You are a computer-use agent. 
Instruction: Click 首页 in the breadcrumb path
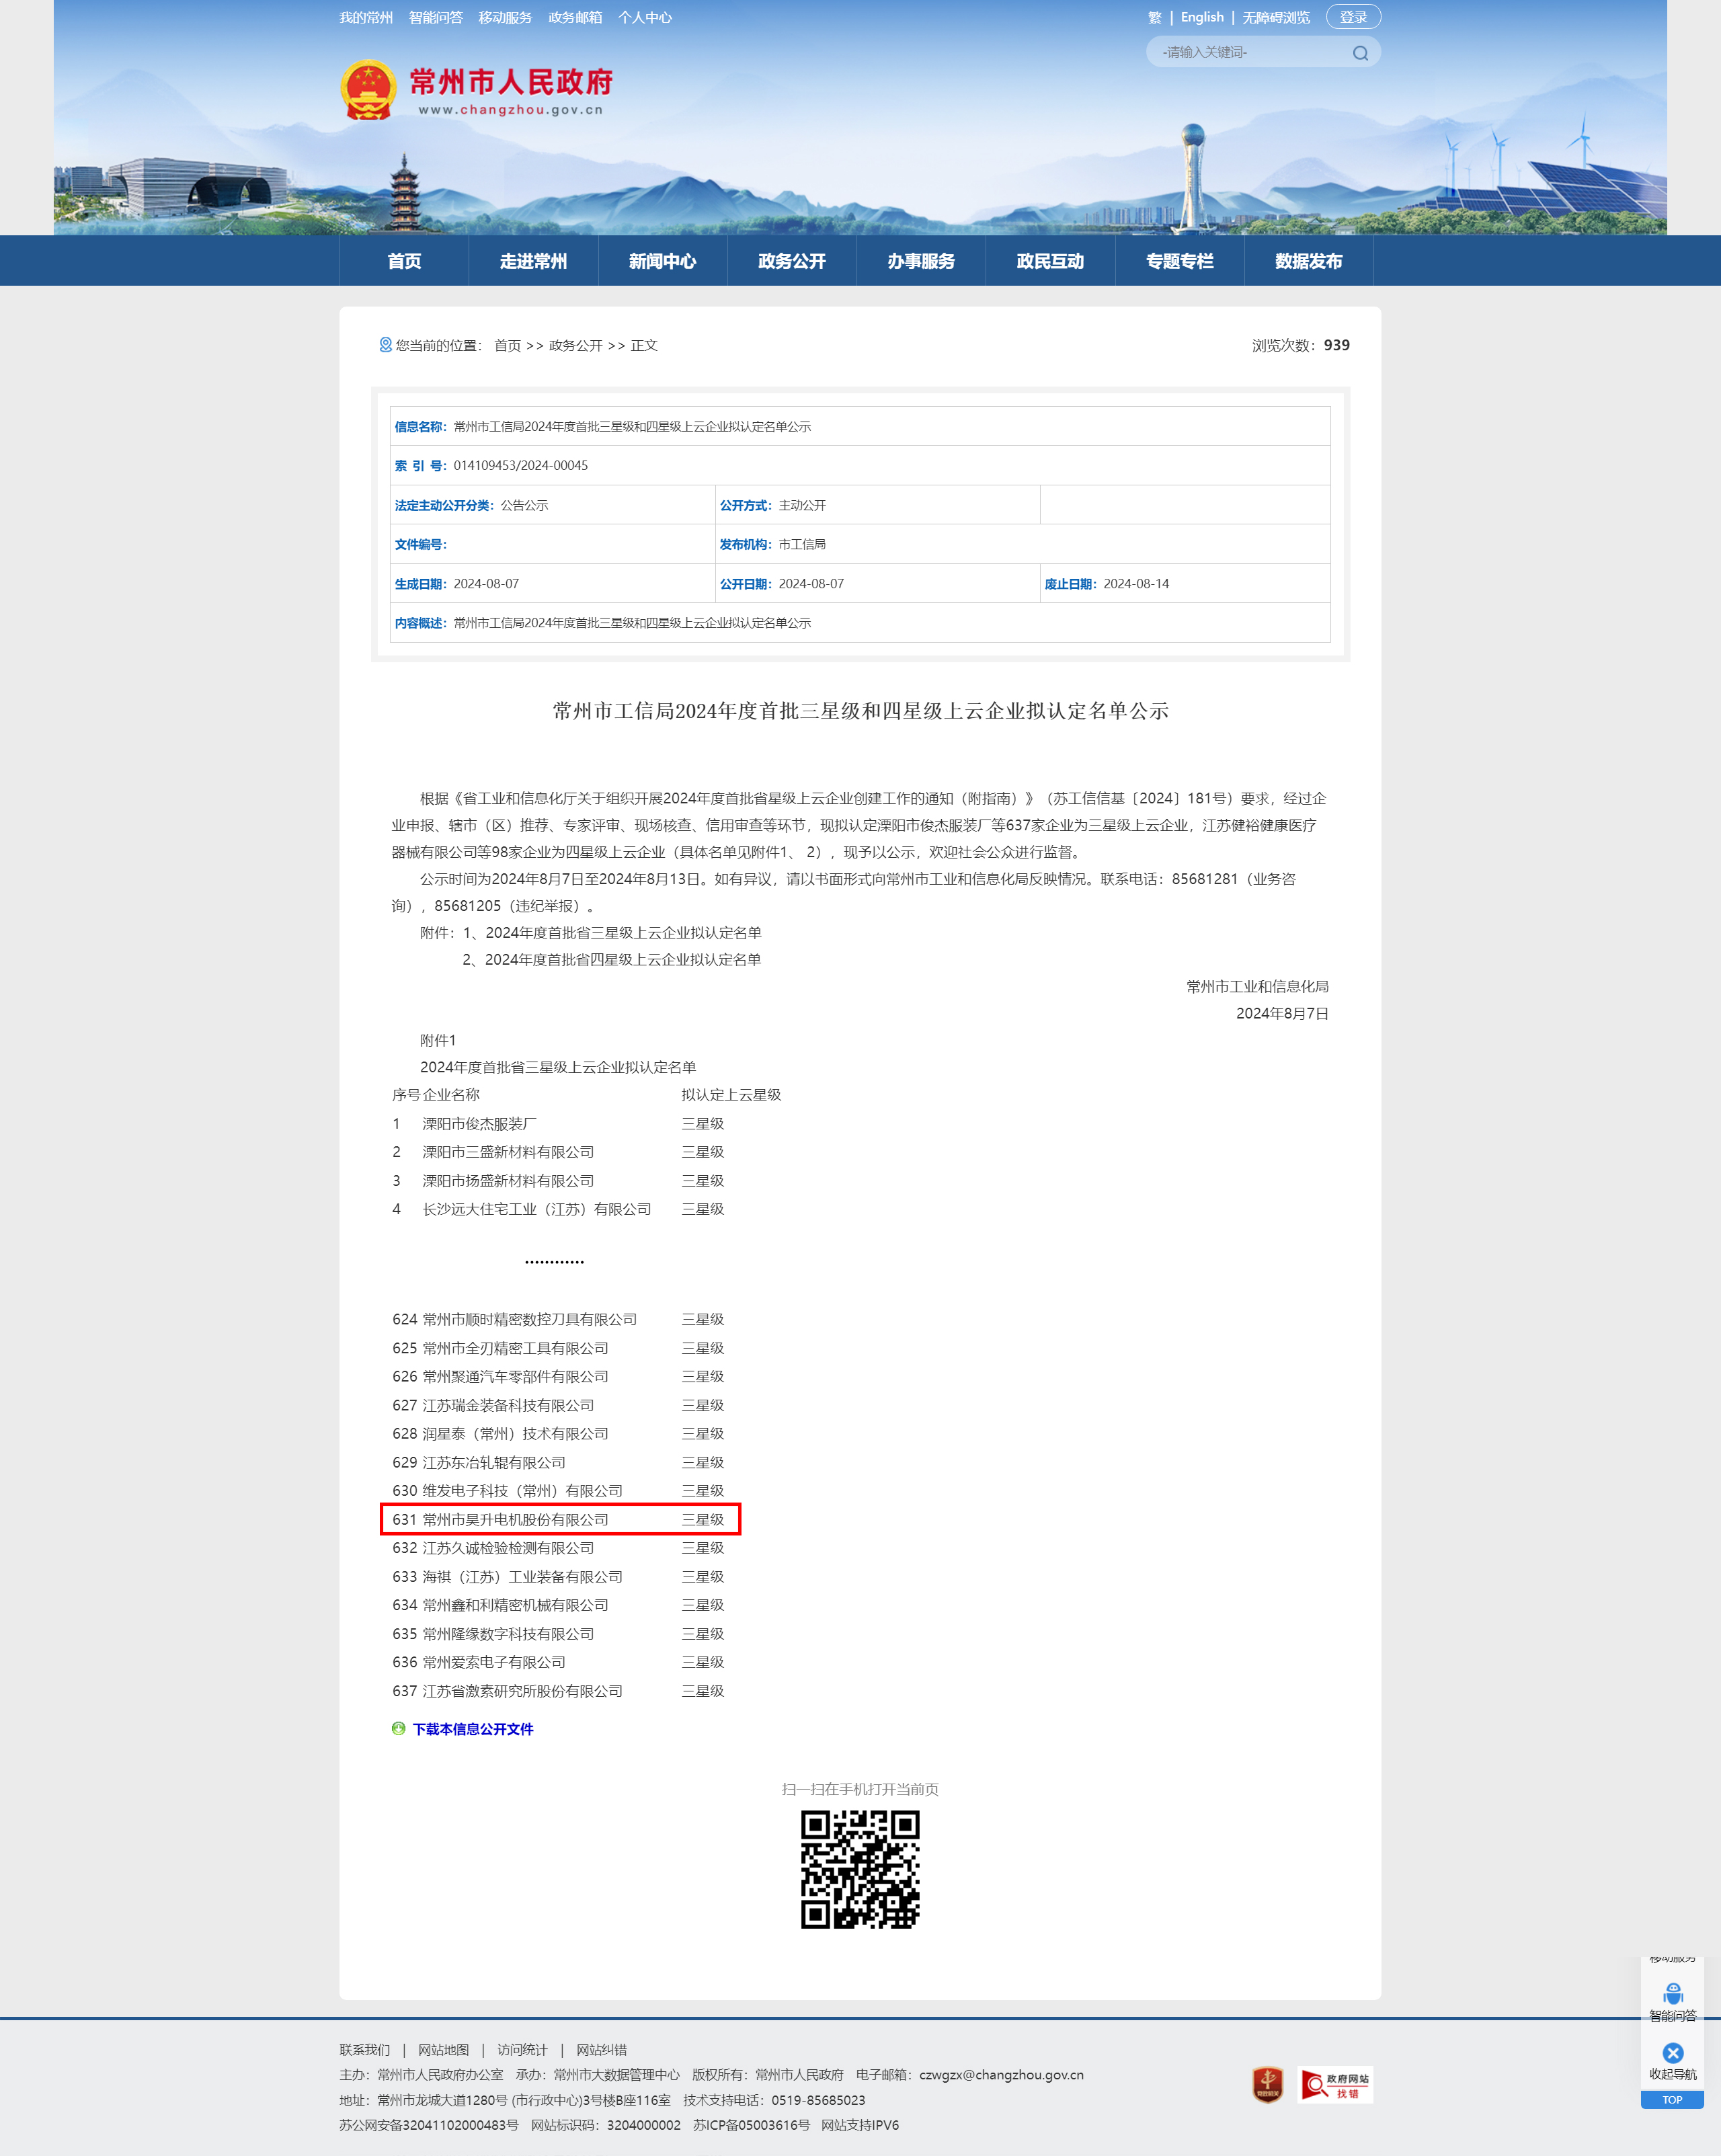click(x=507, y=346)
